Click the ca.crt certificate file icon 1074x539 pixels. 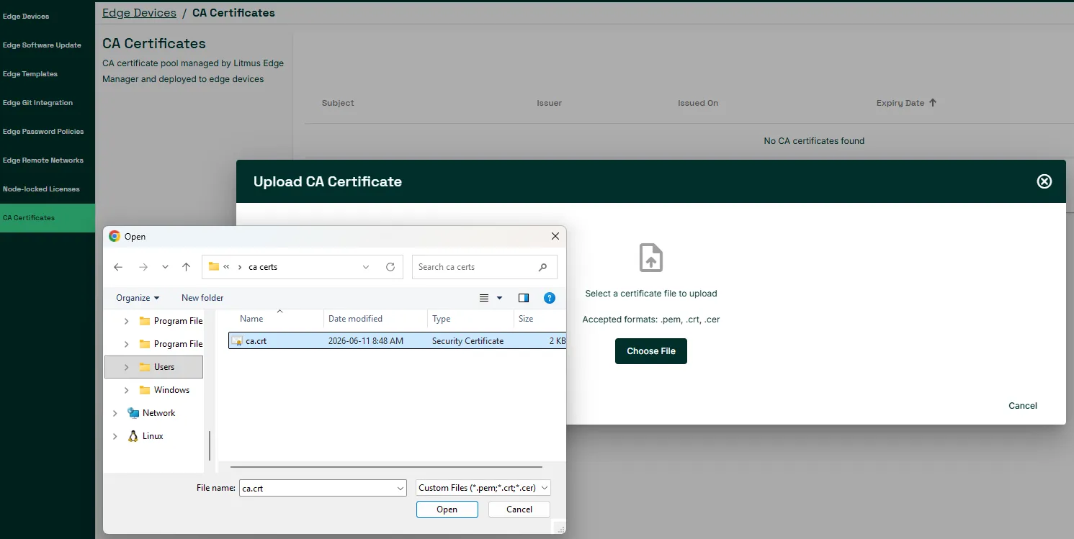click(x=237, y=341)
